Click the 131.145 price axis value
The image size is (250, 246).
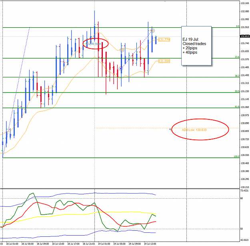pyautogui.click(x=245, y=99)
